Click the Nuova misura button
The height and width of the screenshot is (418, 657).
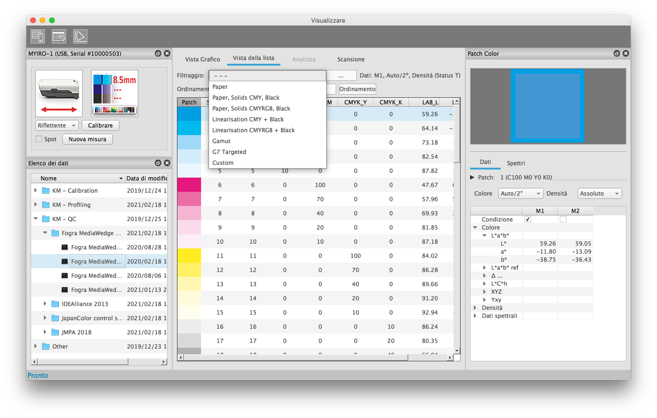[87, 139]
